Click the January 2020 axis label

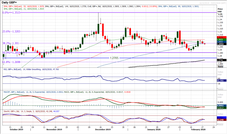click(x=154, y=130)
